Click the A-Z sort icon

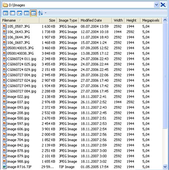point(40,13)
